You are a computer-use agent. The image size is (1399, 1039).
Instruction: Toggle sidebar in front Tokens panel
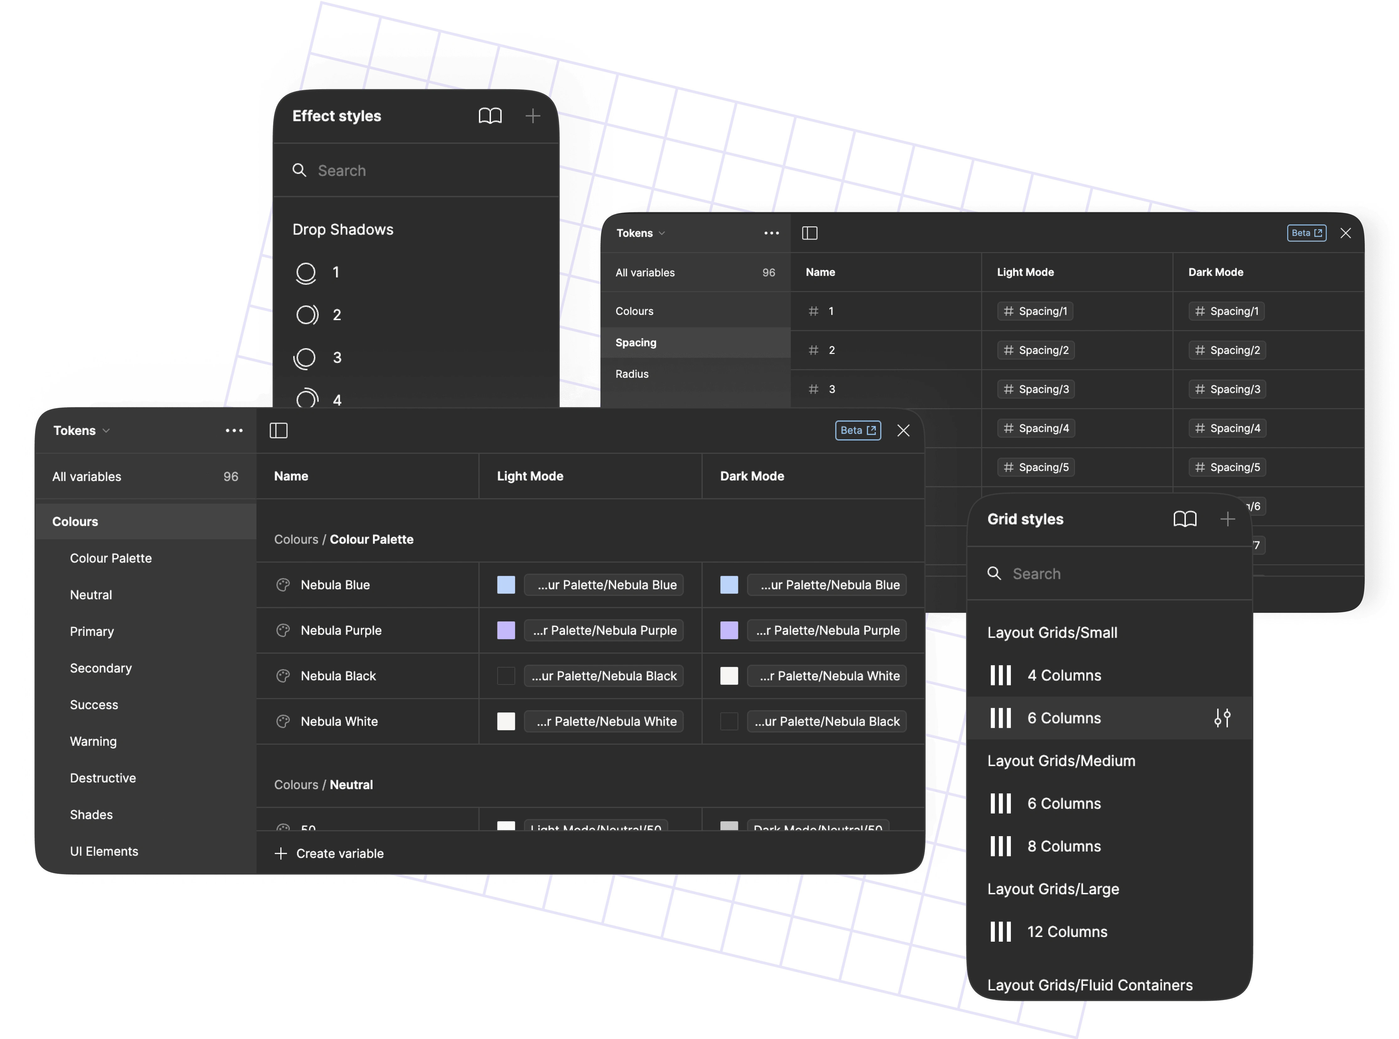coord(279,430)
